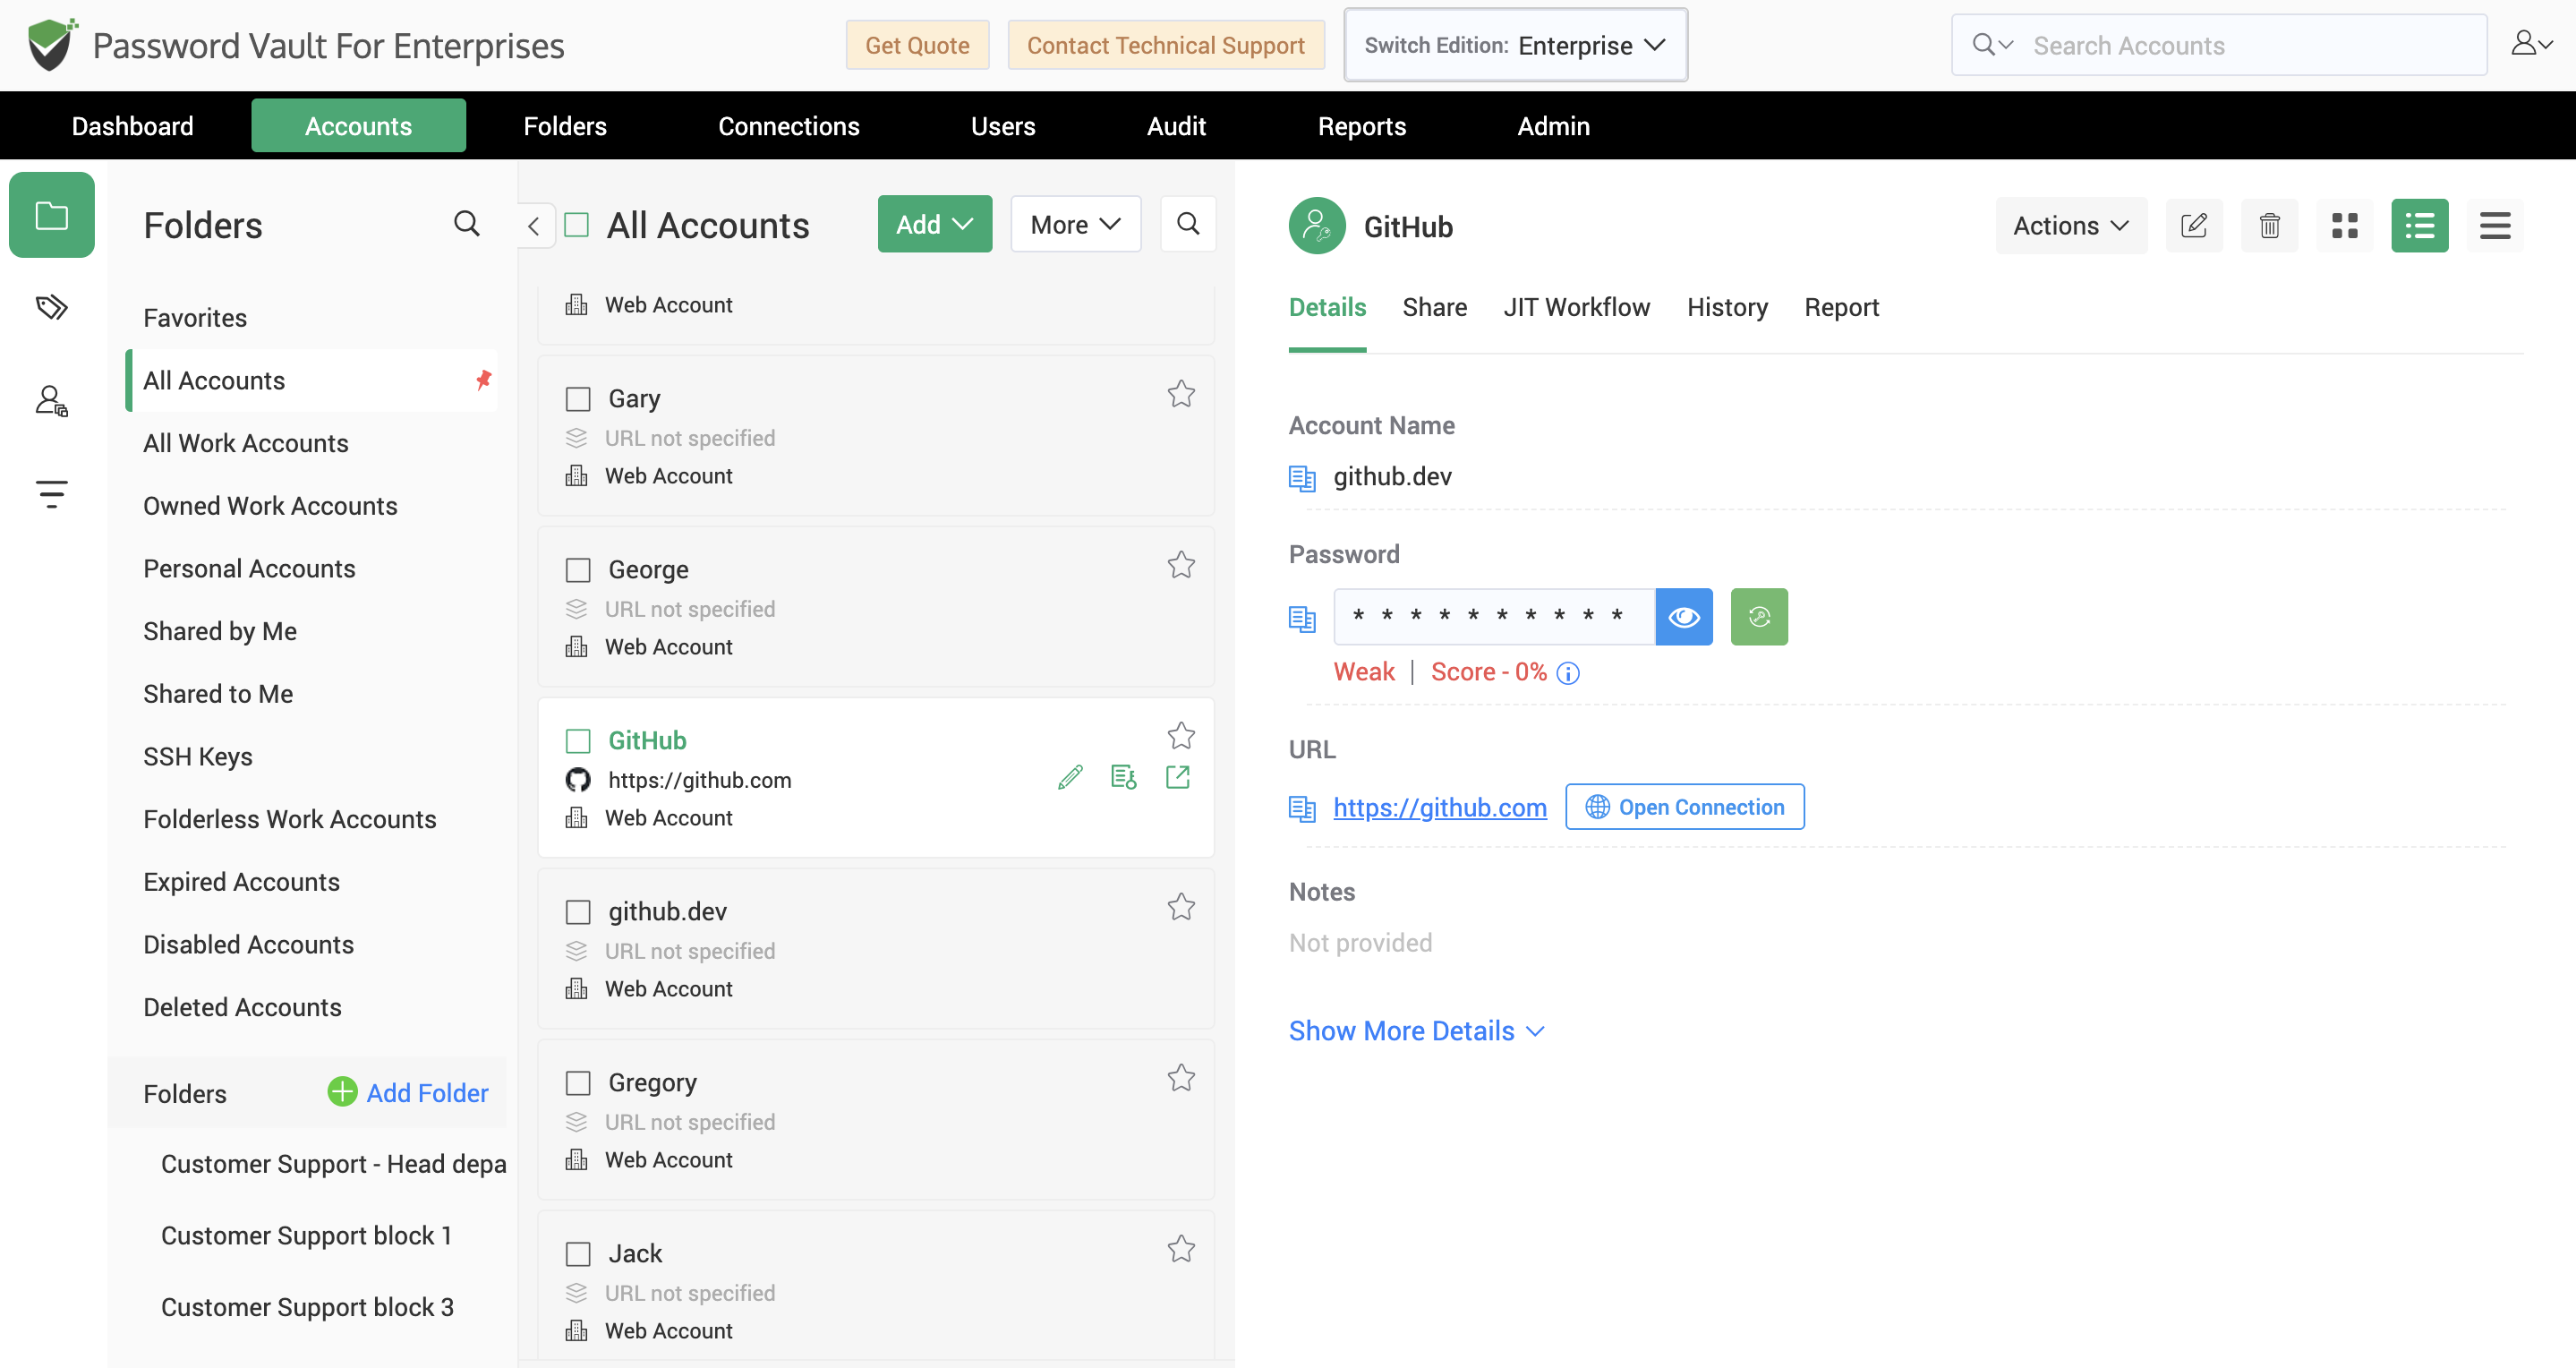Click the search icon in Folders panel

point(467,224)
